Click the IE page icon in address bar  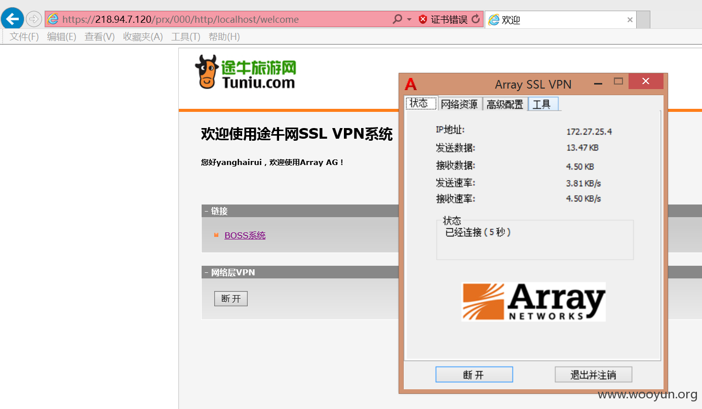53,19
